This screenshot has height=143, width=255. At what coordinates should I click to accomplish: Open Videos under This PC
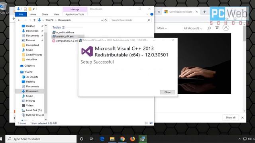pos(30,106)
